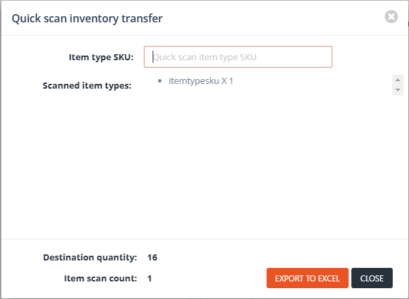
Task: Click blank footer space left of Export button
Action: (x=210, y=278)
